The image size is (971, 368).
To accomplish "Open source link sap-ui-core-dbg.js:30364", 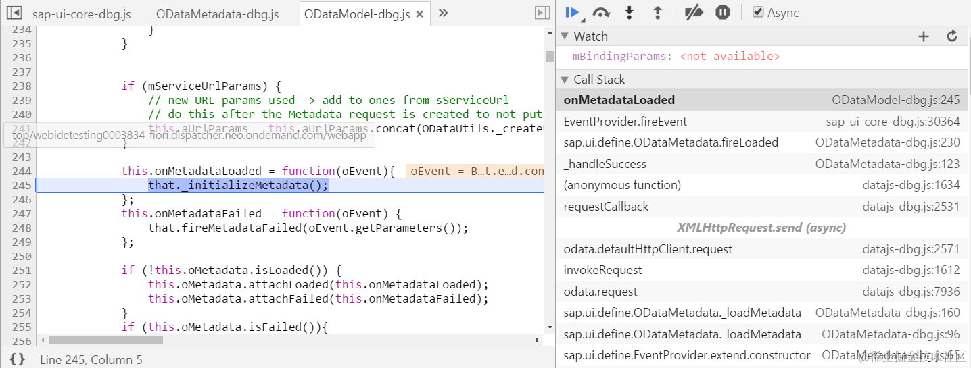I will (x=893, y=122).
